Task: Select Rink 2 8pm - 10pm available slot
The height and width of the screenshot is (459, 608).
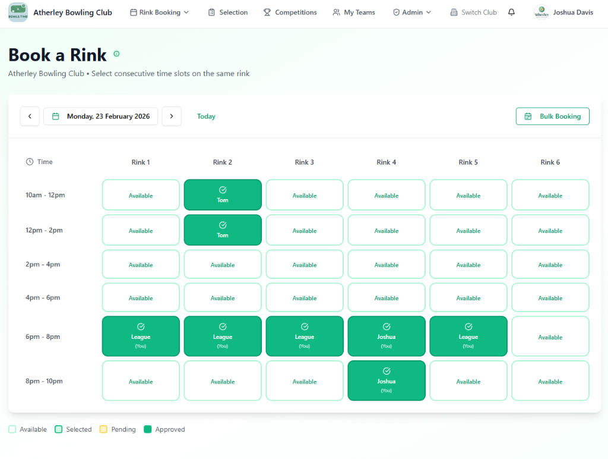Action: pos(223,381)
